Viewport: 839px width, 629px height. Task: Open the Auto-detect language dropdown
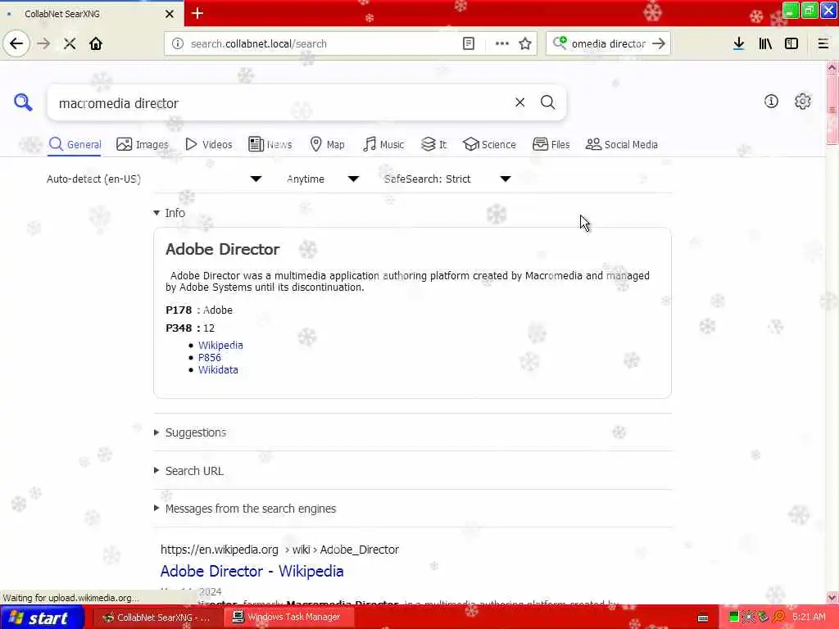pos(154,179)
